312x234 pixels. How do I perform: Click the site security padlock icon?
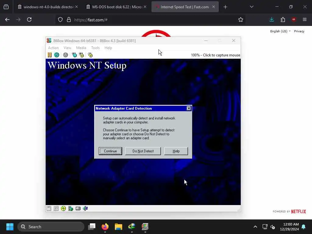tap(69, 20)
